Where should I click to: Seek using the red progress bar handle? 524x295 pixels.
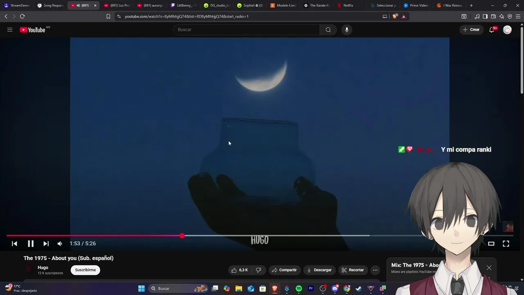point(182,236)
